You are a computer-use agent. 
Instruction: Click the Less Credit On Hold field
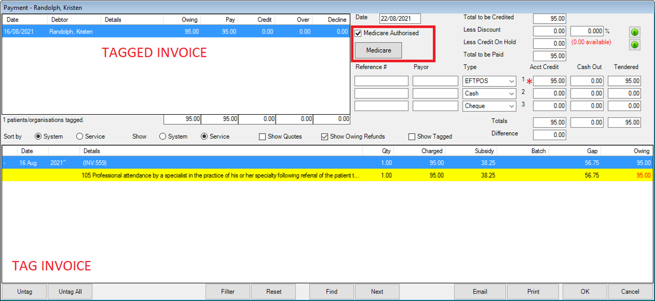pyautogui.click(x=549, y=43)
